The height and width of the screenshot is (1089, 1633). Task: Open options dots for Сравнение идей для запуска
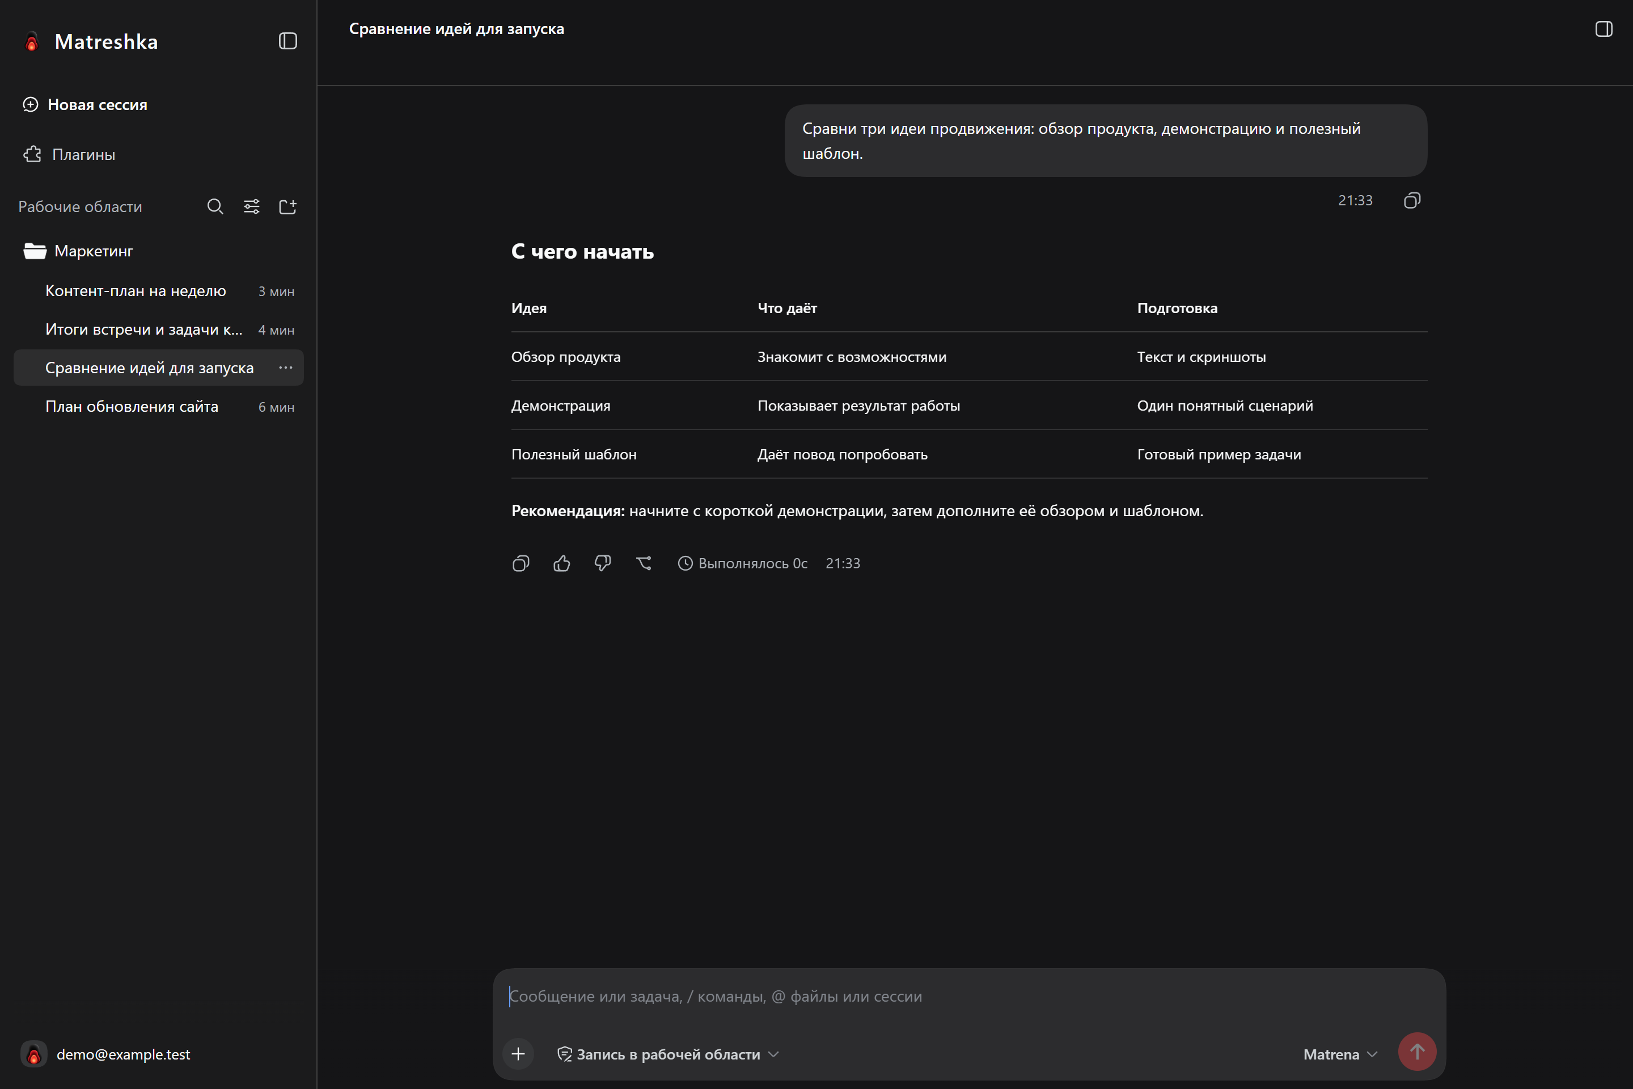285,368
